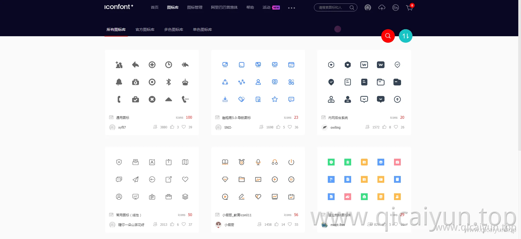Like the 小假哥_教育icon011 collection thumbs-up
The height and width of the screenshot is (239, 521).
(x=277, y=224)
